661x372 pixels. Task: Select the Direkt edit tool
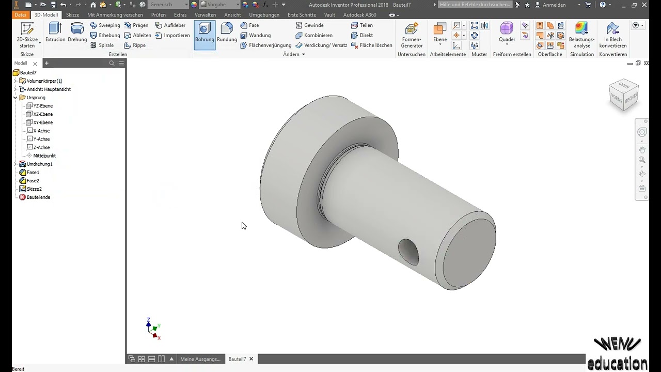(362, 35)
